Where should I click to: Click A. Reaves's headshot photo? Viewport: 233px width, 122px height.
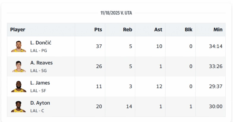tap(19, 67)
